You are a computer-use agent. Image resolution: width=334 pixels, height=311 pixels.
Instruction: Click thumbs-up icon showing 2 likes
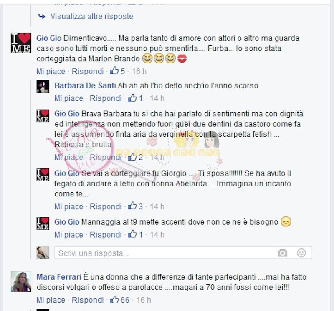point(132,157)
